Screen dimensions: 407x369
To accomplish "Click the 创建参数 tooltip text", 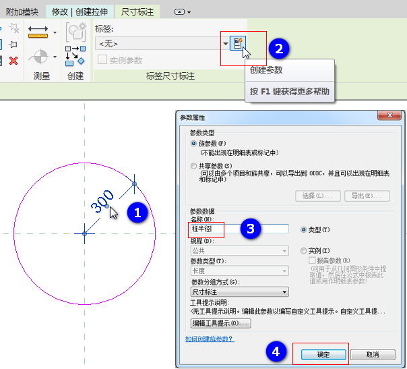I will [265, 69].
